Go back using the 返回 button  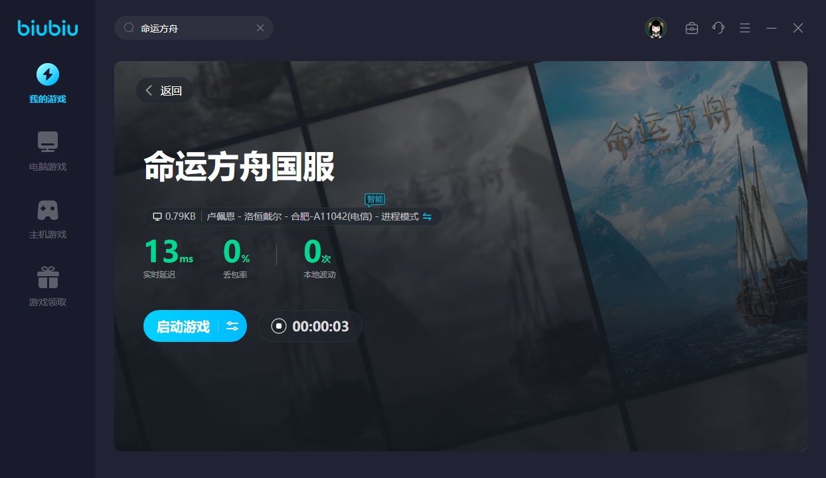(164, 91)
